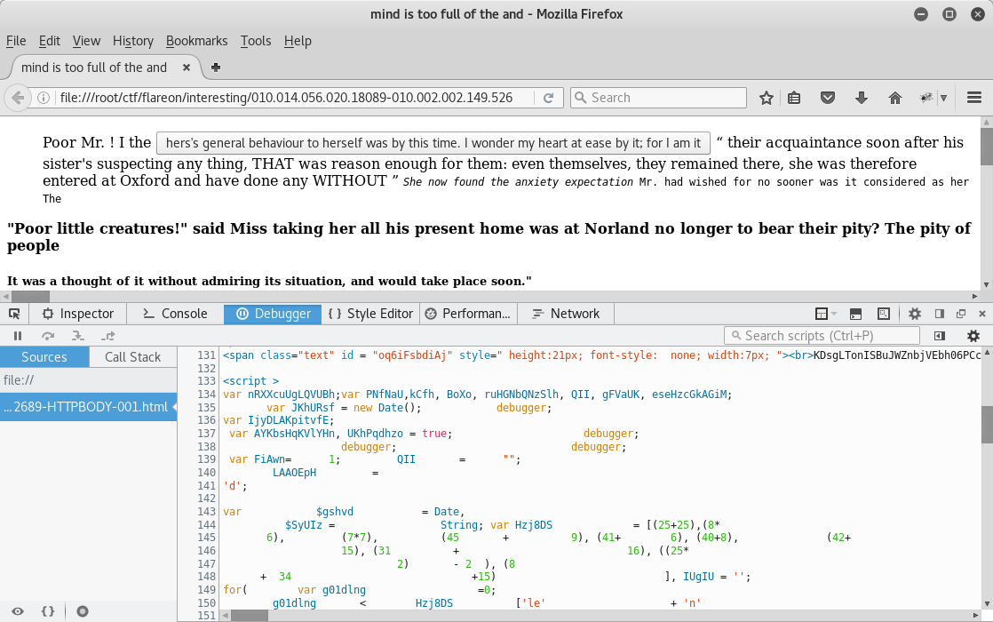Go to the Firefox home page icon

894,98
